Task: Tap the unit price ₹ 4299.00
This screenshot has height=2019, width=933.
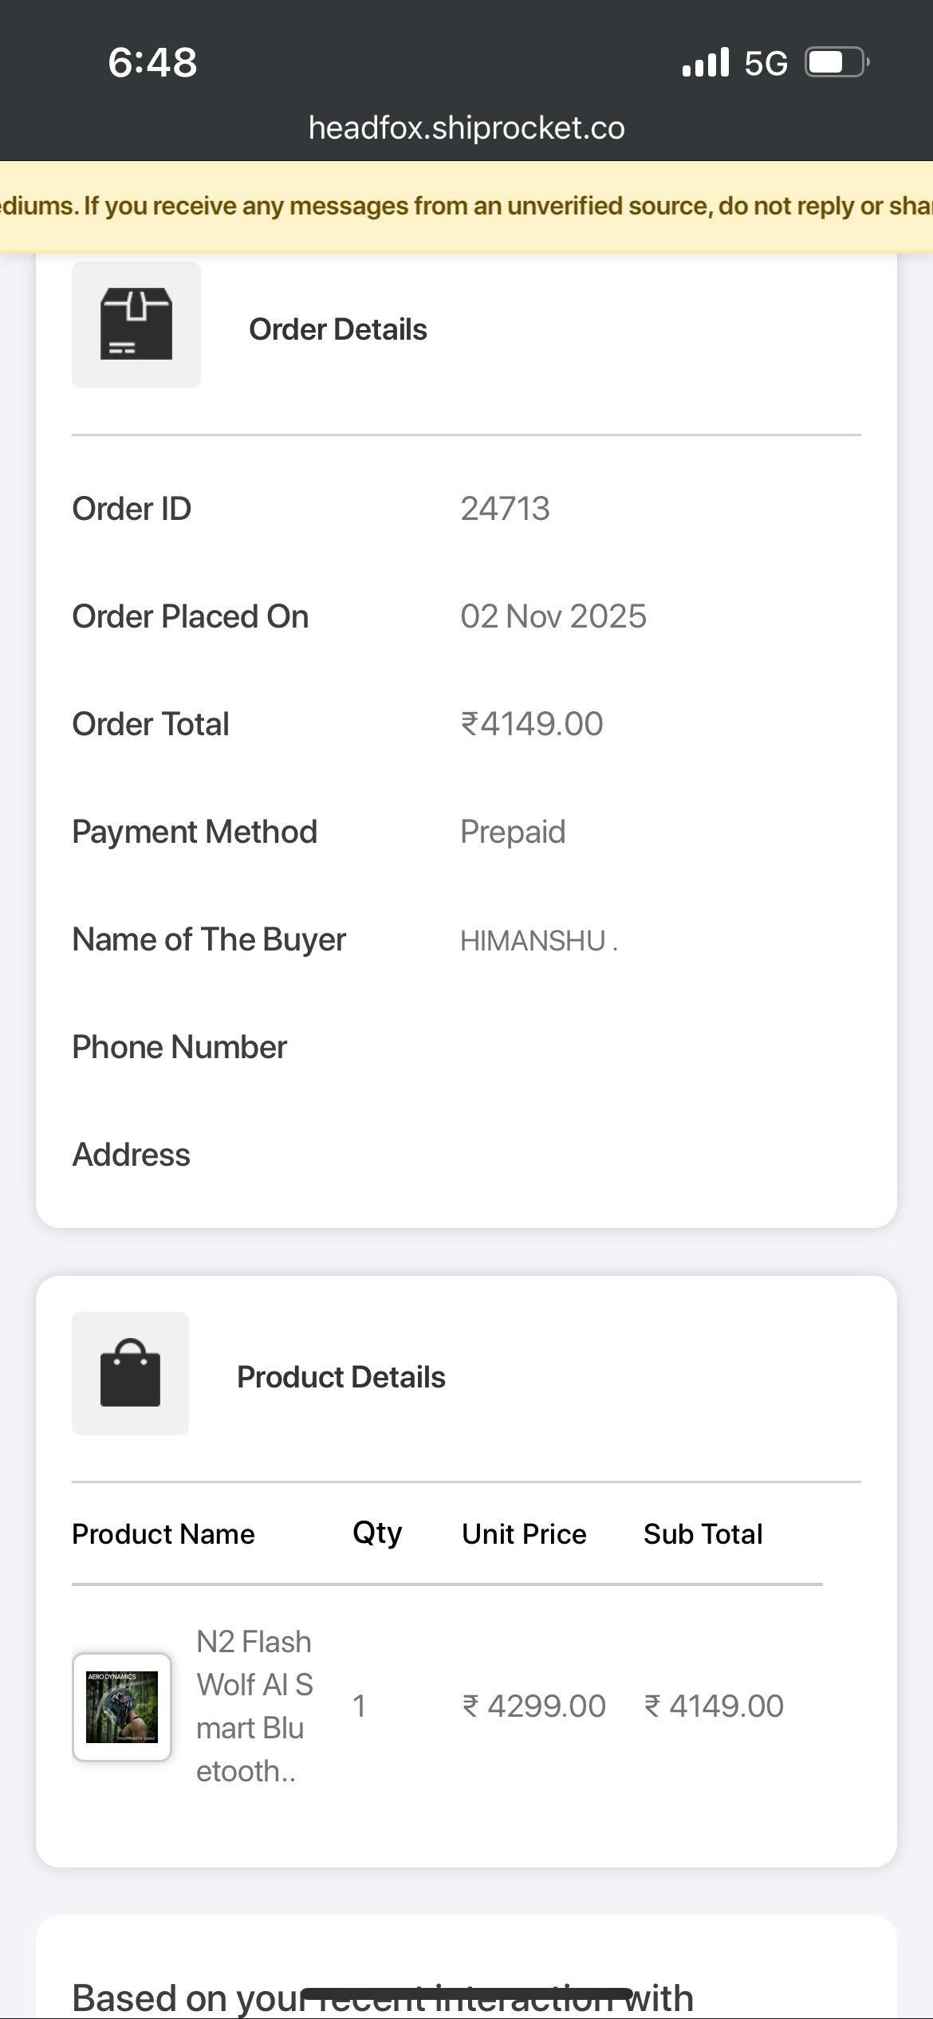Action: [533, 1706]
